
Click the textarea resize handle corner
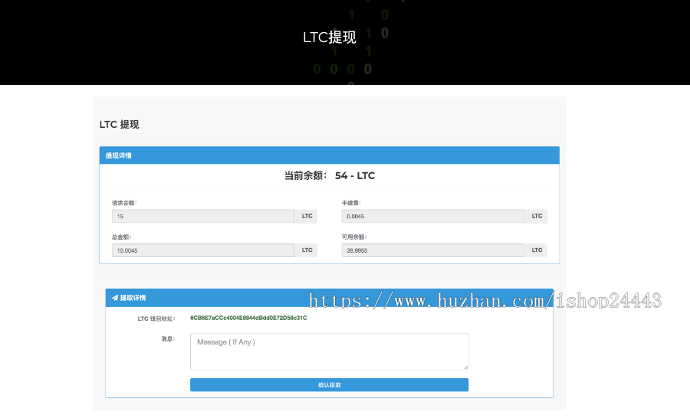pos(465,367)
